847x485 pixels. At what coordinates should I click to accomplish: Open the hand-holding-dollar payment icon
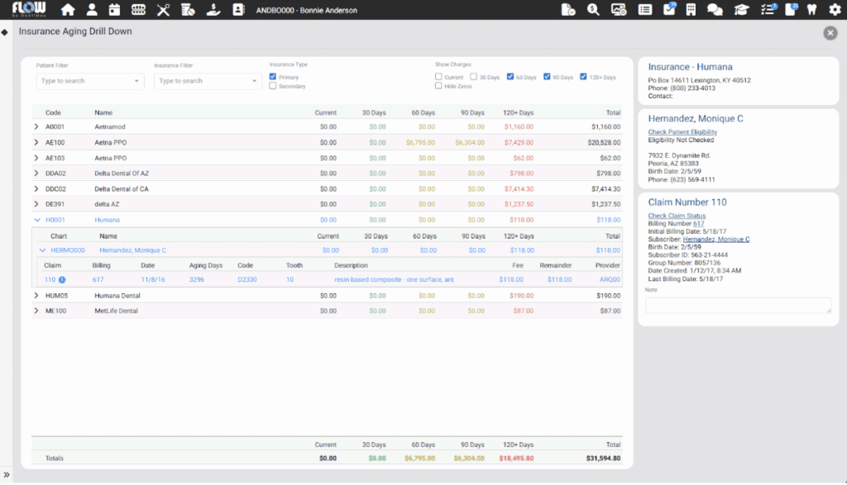click(213, 10)
